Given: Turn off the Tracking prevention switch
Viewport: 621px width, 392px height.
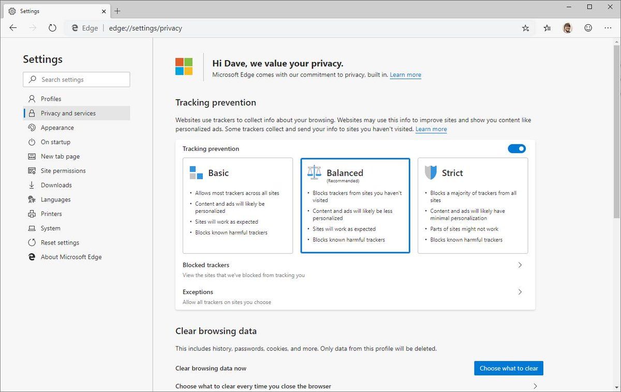Looking at the screenshot, I should click(516, 149).
